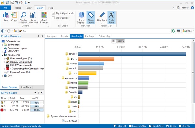Switch to the Home ribbon tab

[x=18, y=8]
